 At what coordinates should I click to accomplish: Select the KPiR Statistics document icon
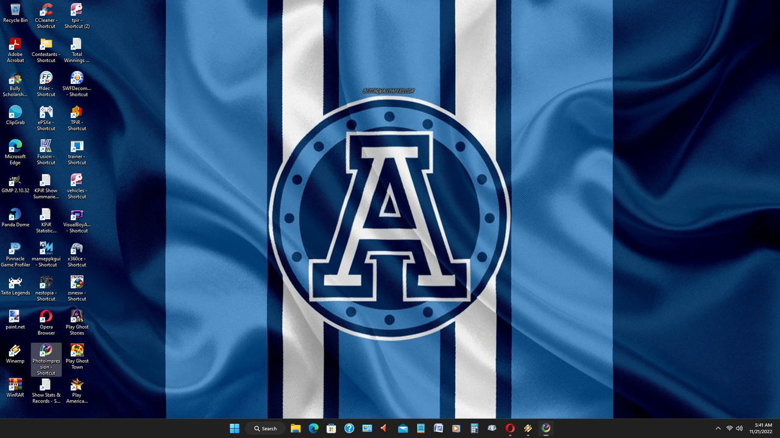[x=46, y=221]
